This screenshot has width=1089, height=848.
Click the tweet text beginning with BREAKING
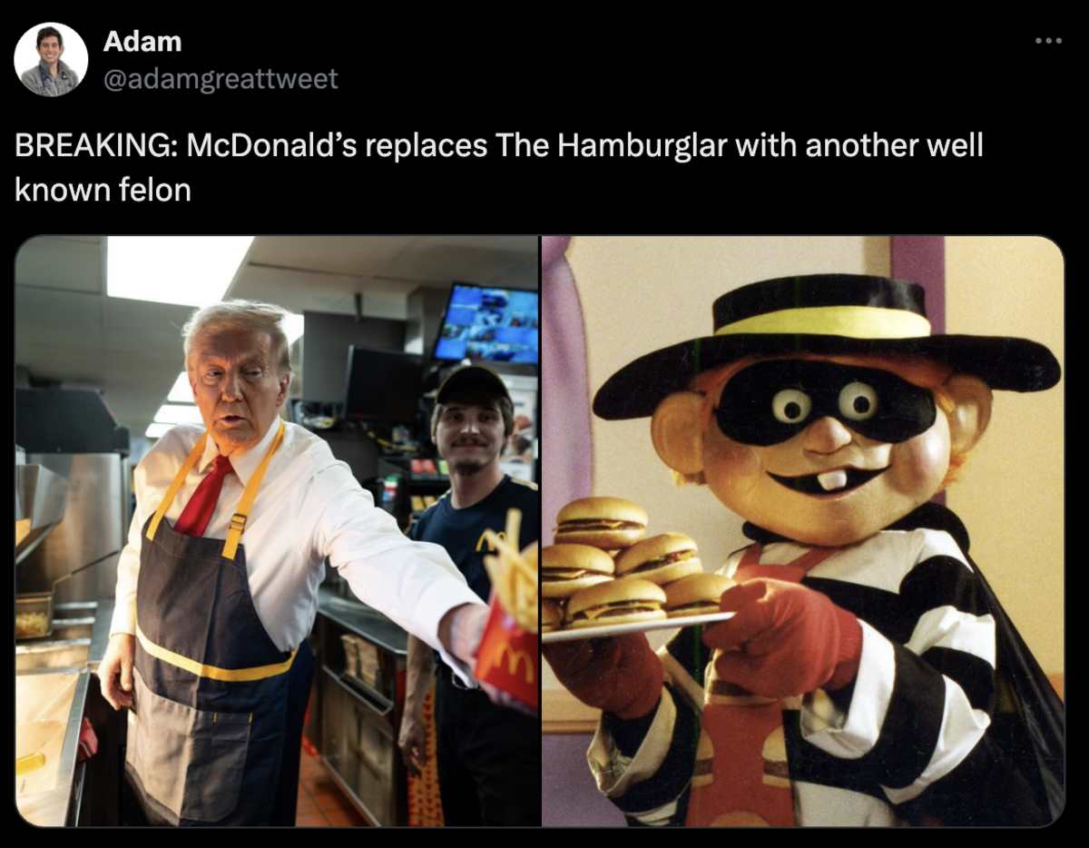point(498,167)
